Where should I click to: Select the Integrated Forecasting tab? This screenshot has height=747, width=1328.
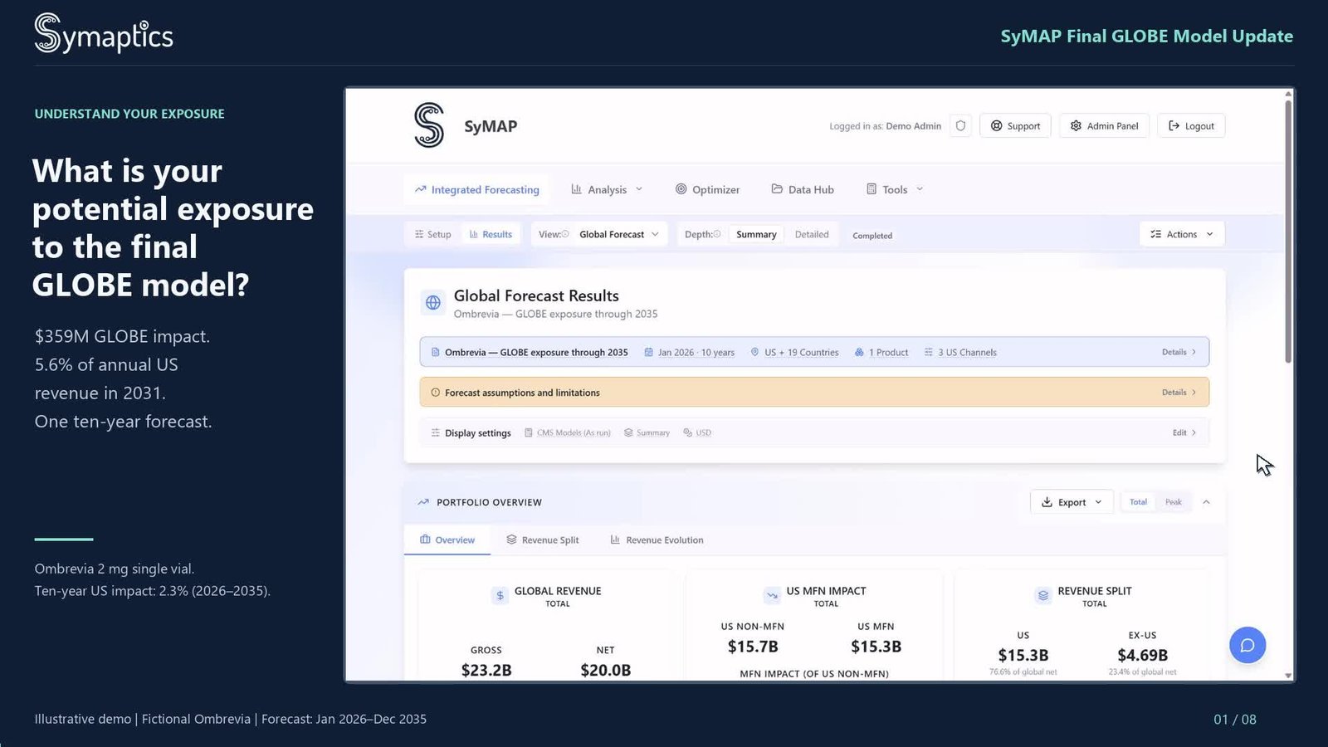(476, 189)
